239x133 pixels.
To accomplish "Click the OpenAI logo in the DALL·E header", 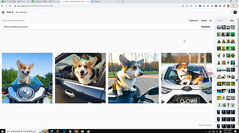I will [x=3, y=12].
